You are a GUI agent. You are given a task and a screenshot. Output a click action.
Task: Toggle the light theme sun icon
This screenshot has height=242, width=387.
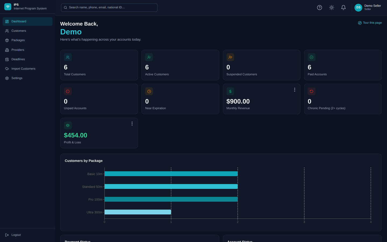tap(332, 8)
